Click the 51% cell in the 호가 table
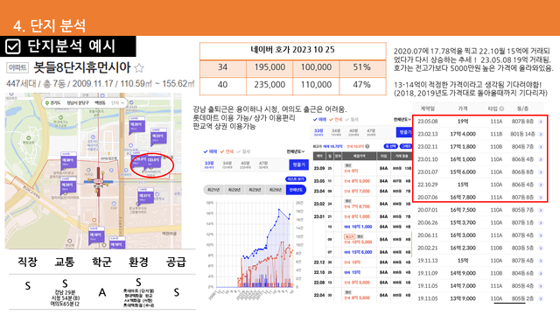Screen dimensions: 560x315 (x=362, y=67)
